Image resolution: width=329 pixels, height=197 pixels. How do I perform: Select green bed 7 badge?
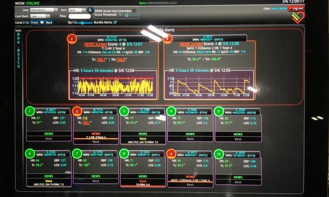point(77,154)
